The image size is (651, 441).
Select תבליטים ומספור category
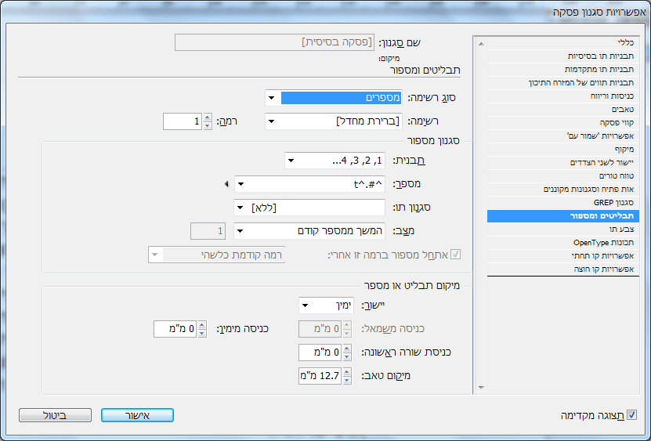click(x=562, y=216)
